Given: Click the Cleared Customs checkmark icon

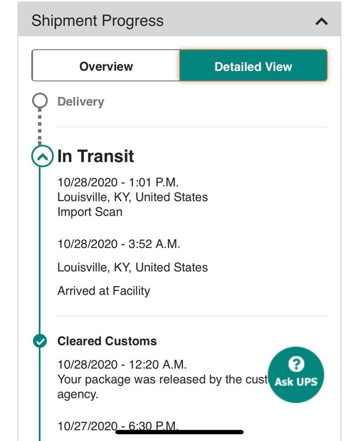Looking at the screenshot, I should click(x=40, y=341).
